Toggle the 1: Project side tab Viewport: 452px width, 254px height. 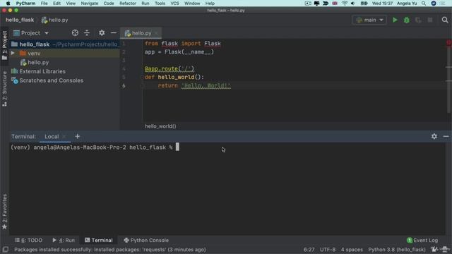5,45
